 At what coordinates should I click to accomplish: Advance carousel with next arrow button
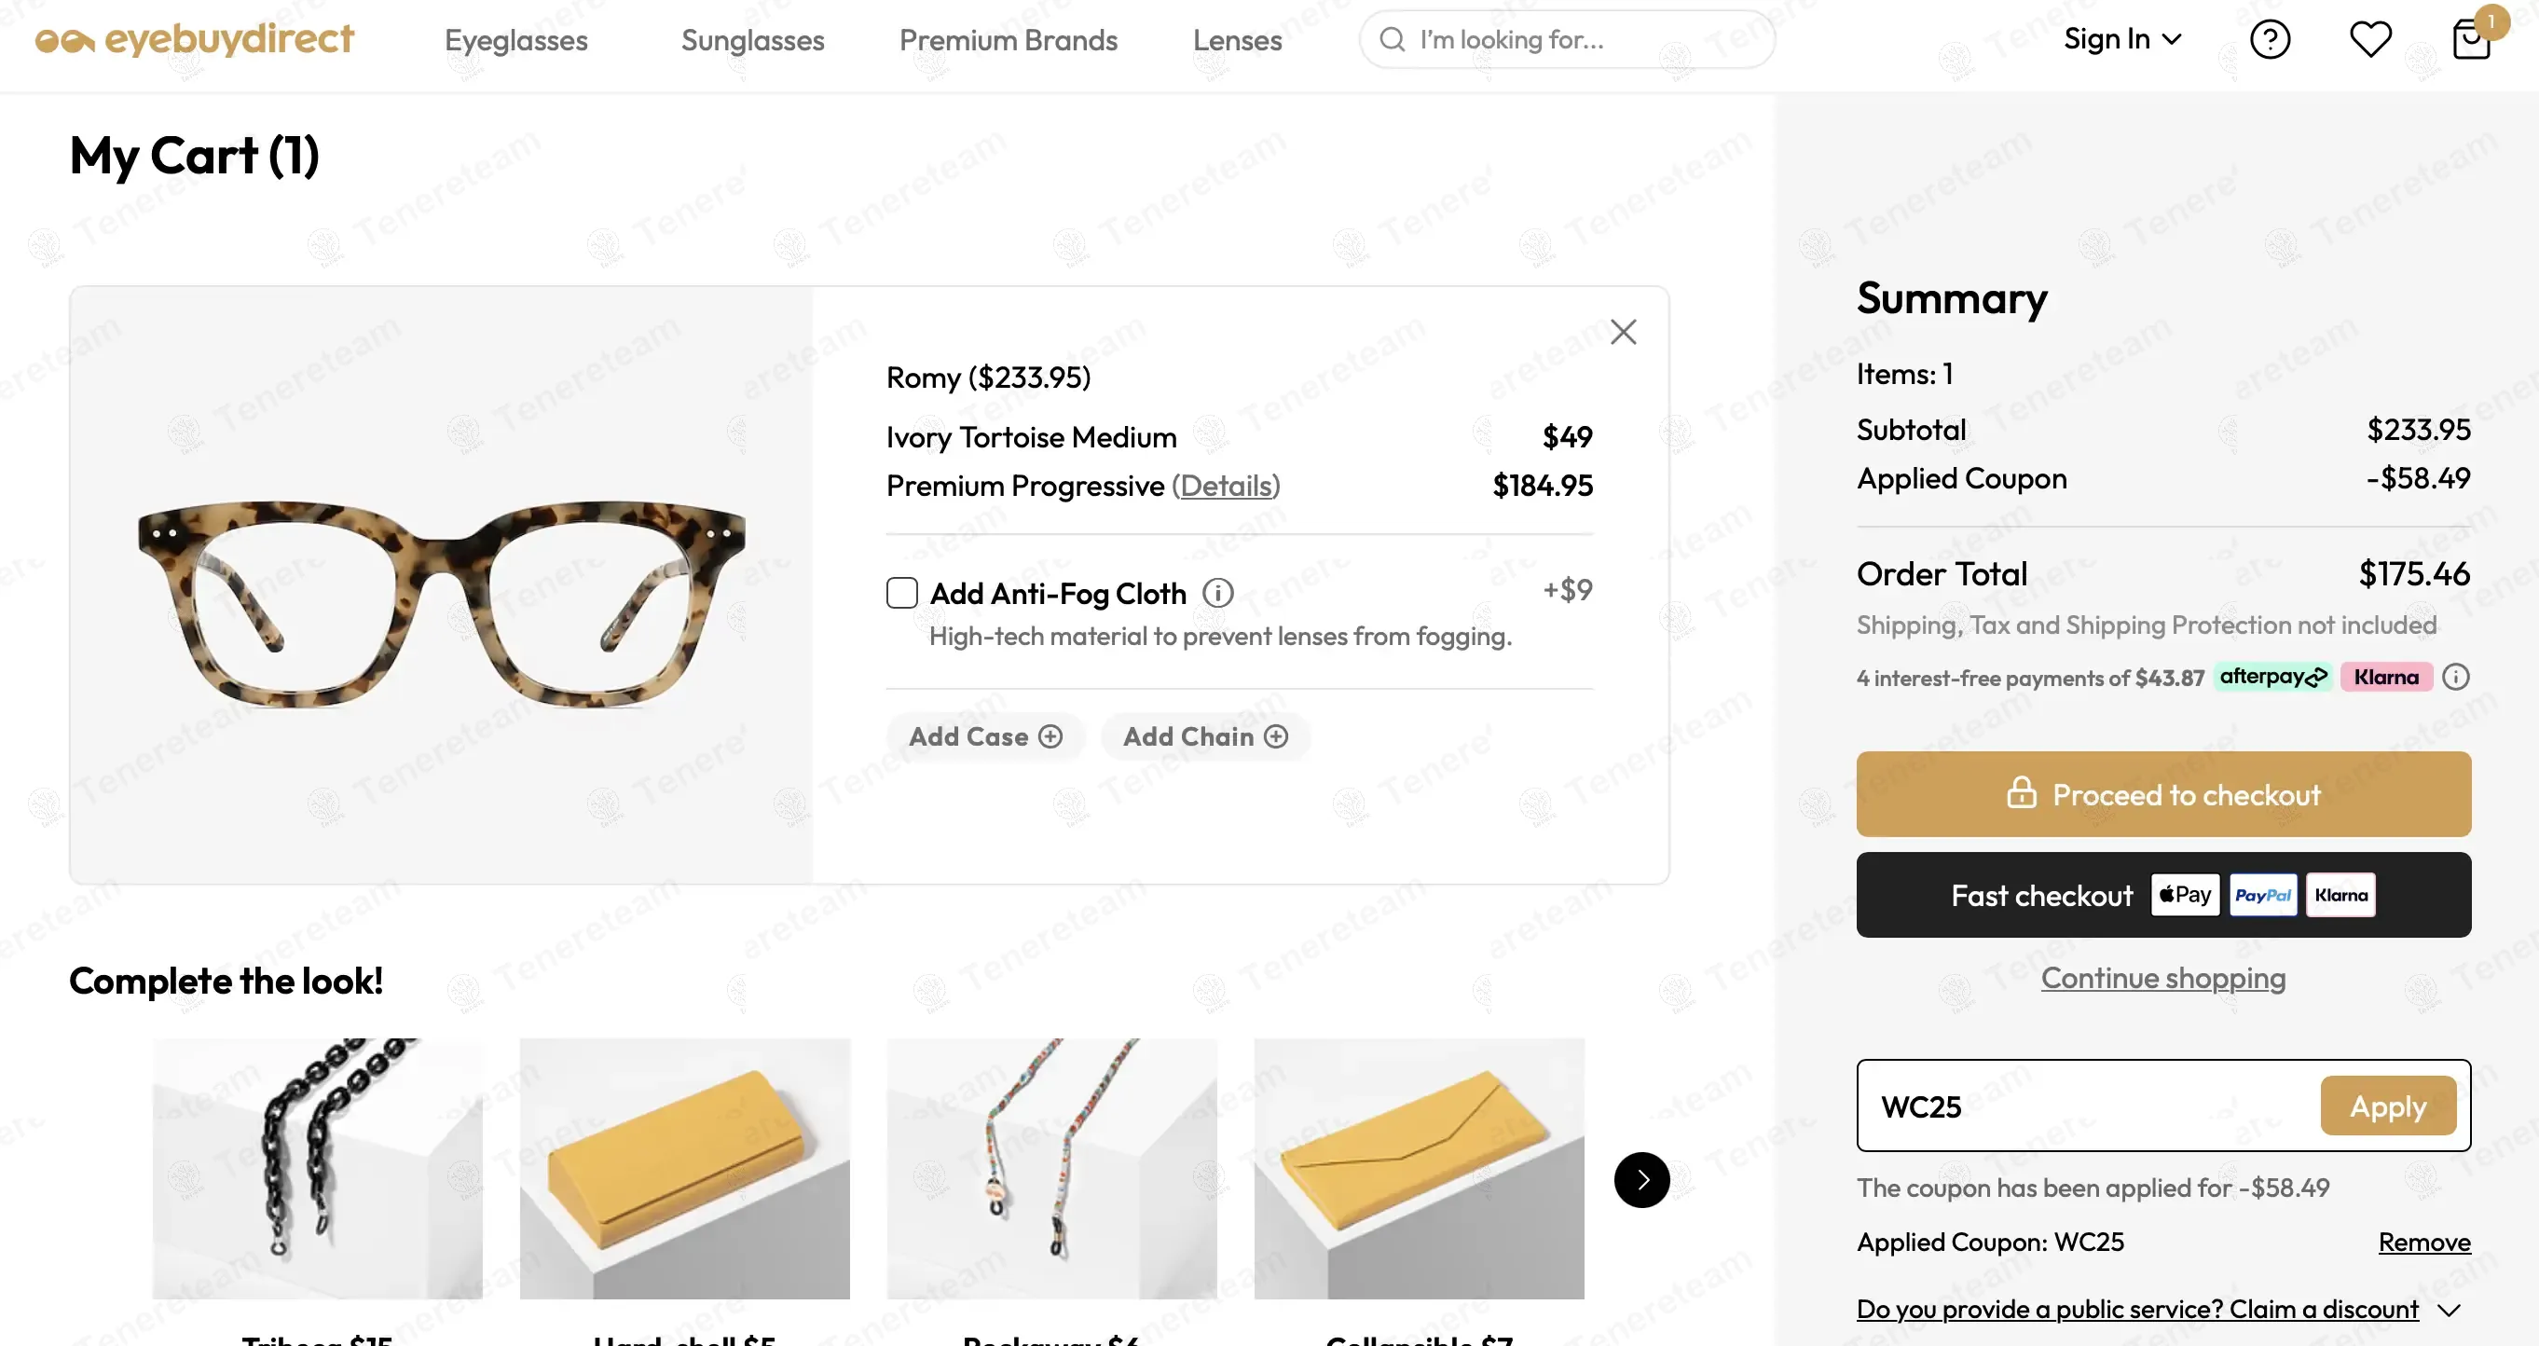1641,1179
